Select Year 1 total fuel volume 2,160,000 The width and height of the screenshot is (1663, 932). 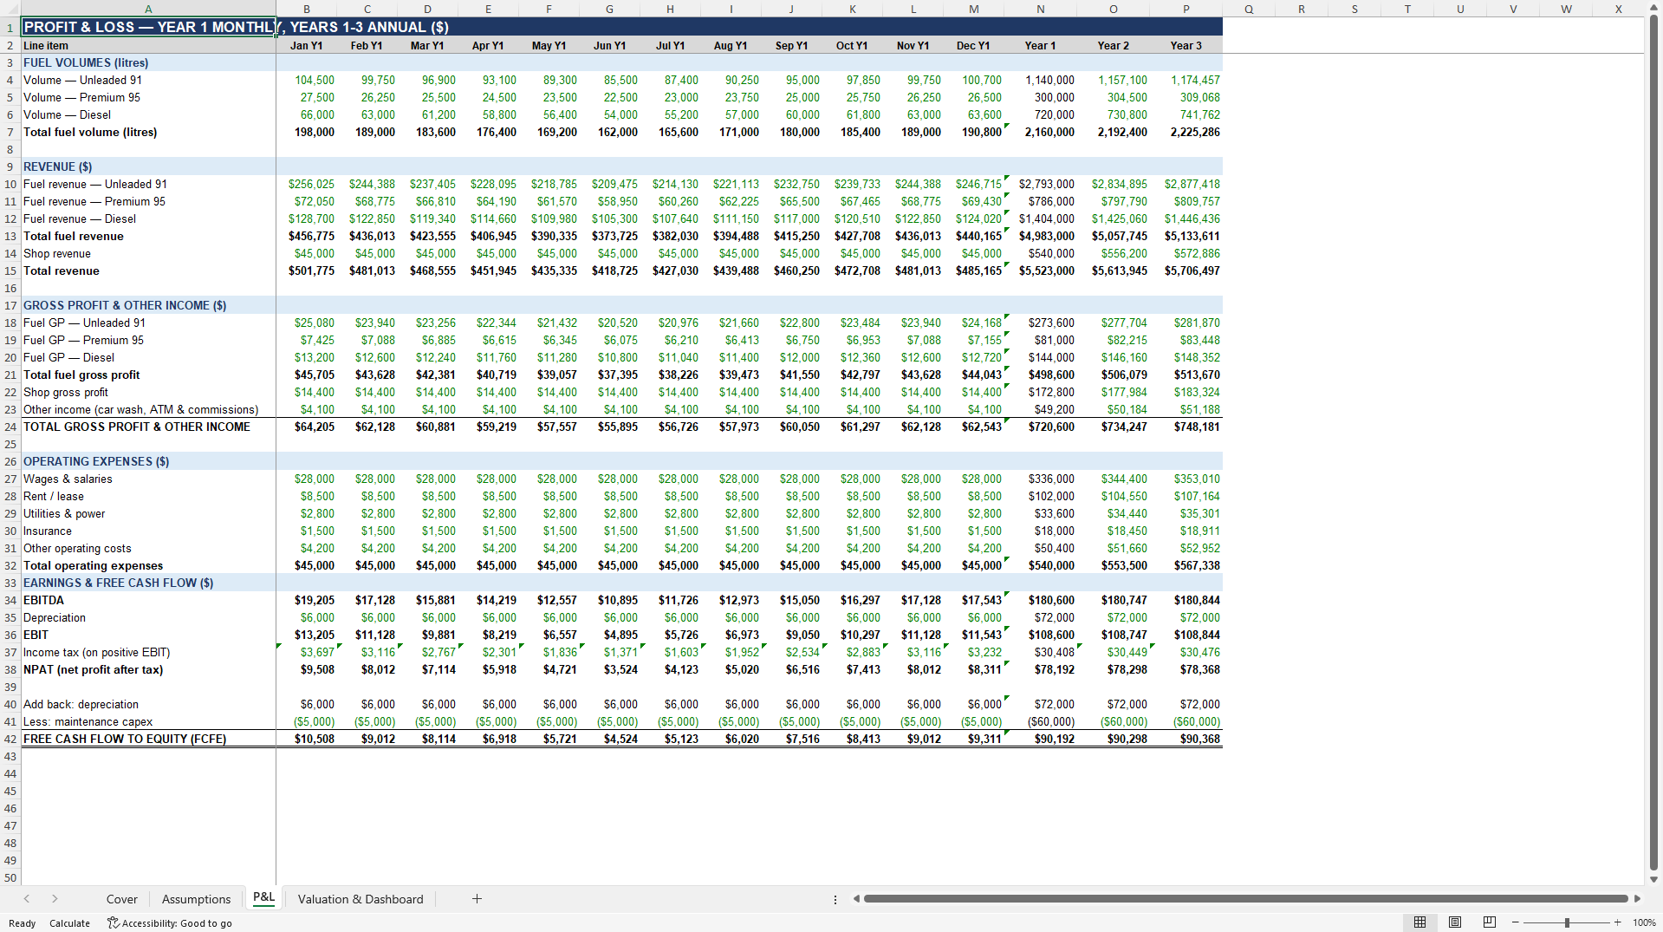click(1041, 132)
